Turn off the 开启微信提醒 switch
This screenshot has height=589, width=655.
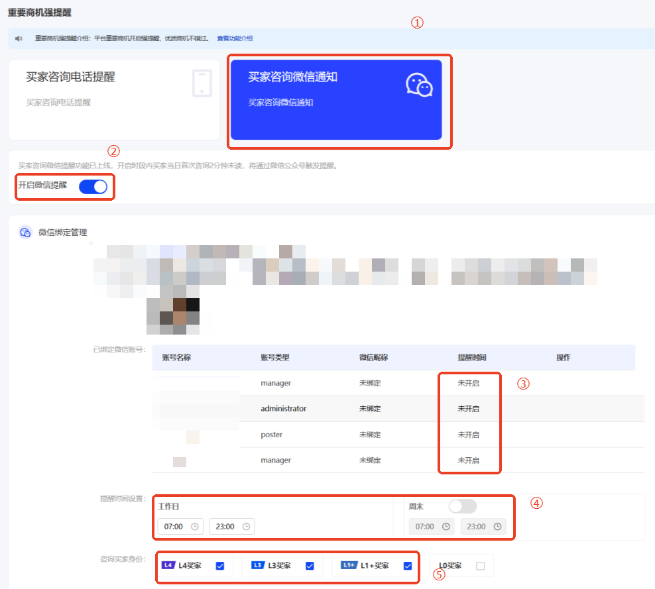93,187
